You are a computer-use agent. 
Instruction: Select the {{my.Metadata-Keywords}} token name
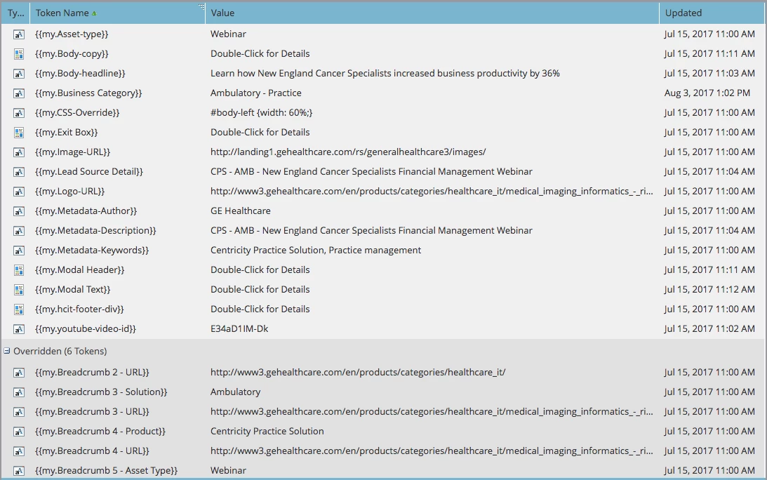click(92, 250)
